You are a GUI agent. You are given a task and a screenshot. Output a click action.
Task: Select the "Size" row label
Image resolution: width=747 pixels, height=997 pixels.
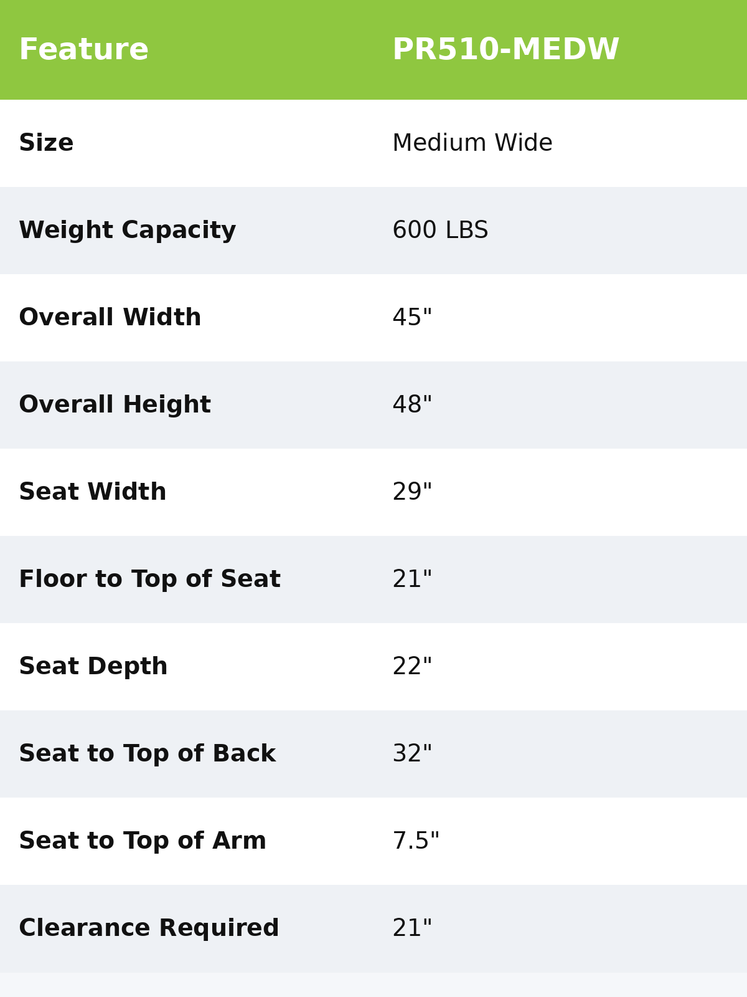click(47, 143)
